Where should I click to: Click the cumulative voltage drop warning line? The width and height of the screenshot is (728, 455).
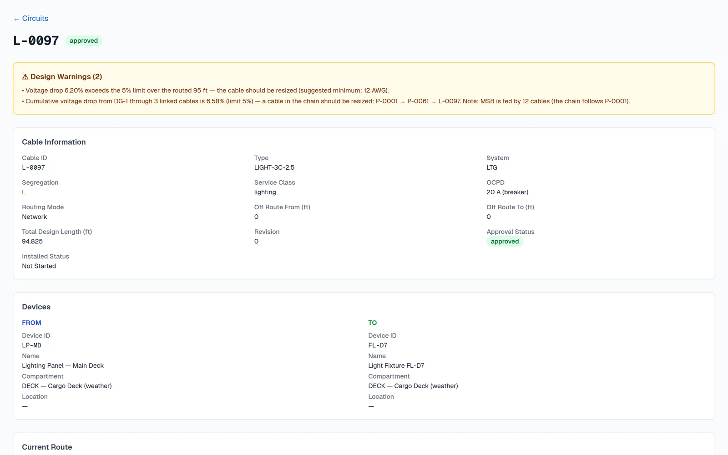326,101
